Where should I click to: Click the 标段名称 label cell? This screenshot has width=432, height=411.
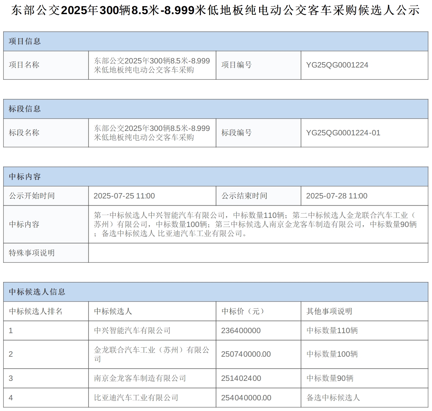point(46,133)
